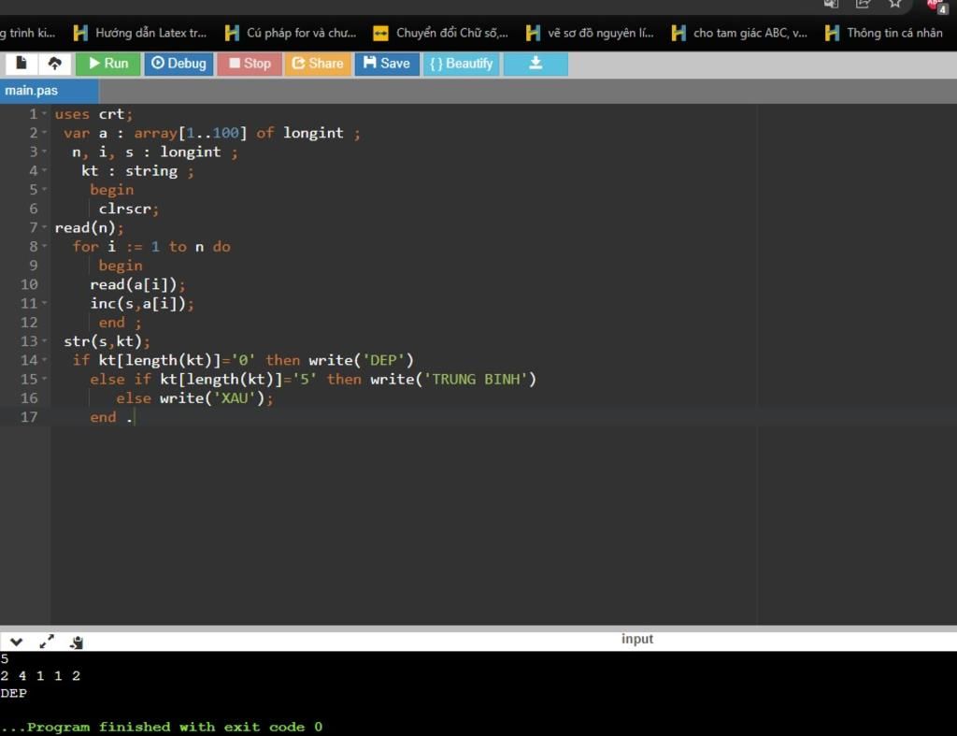Click browser share page icon
This screenshot has width=957, height=736.
(863, 4)
